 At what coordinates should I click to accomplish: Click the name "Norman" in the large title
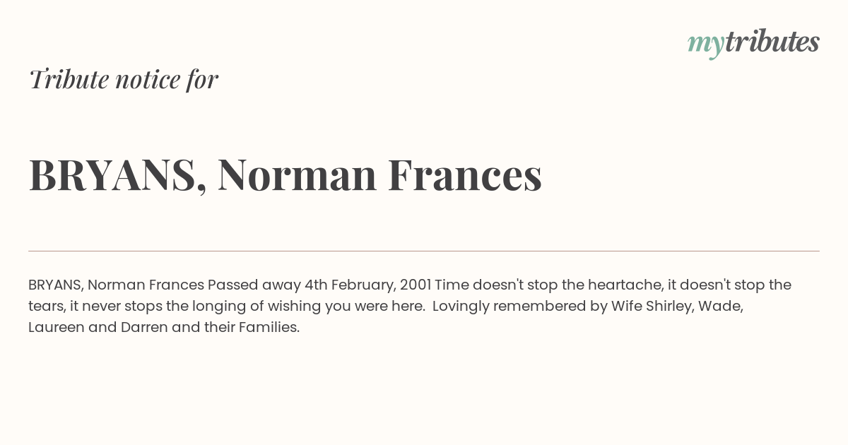(x=297, y=175)
